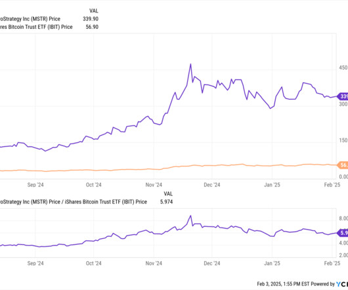Click the ratio value 5.974
Image resolution: width=348 pixels, height=290 pixels.
(x=167, y=202)
